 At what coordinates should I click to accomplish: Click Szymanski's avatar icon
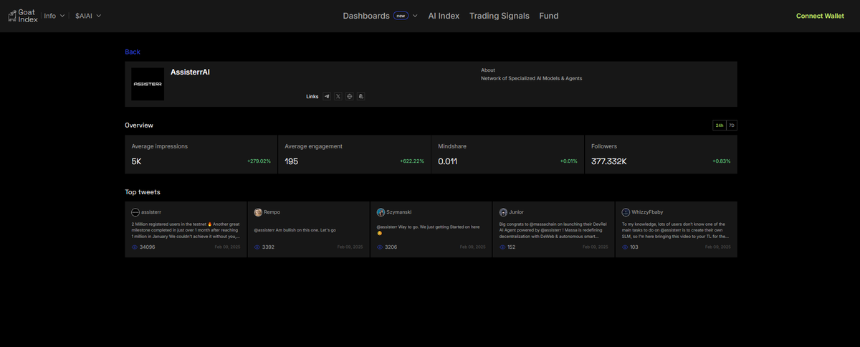pos(381,212)
